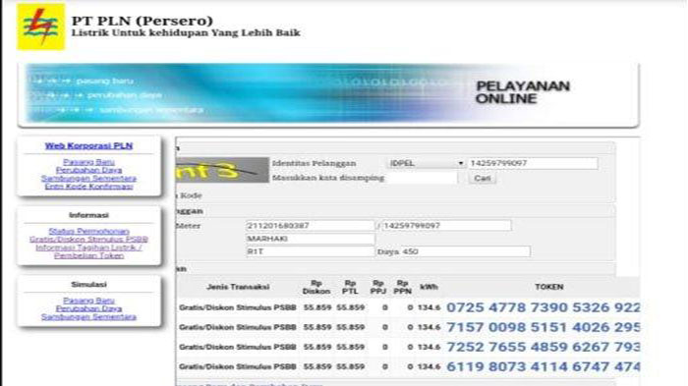Click the Rp Diskon column header
The image size is (688, 386).
(315, 287)
